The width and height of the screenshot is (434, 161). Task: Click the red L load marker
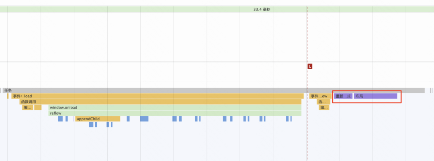(310, 66)
